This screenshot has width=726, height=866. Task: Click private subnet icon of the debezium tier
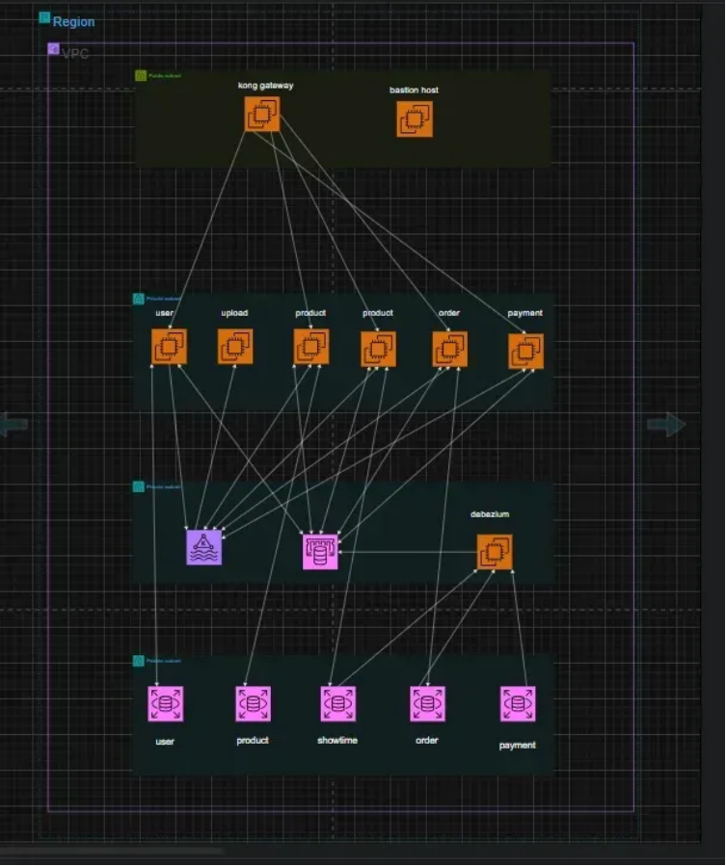pyautogui.click(x=138, y=486)
